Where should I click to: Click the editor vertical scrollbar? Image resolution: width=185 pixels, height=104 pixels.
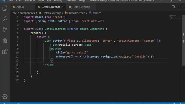click(184, 40)
